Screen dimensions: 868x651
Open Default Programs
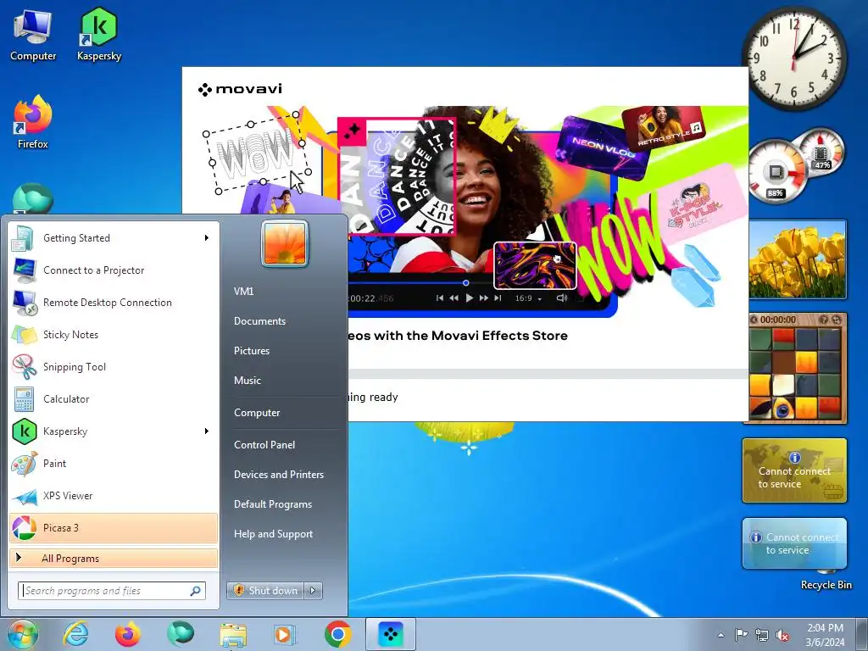(x=272, y=504)
